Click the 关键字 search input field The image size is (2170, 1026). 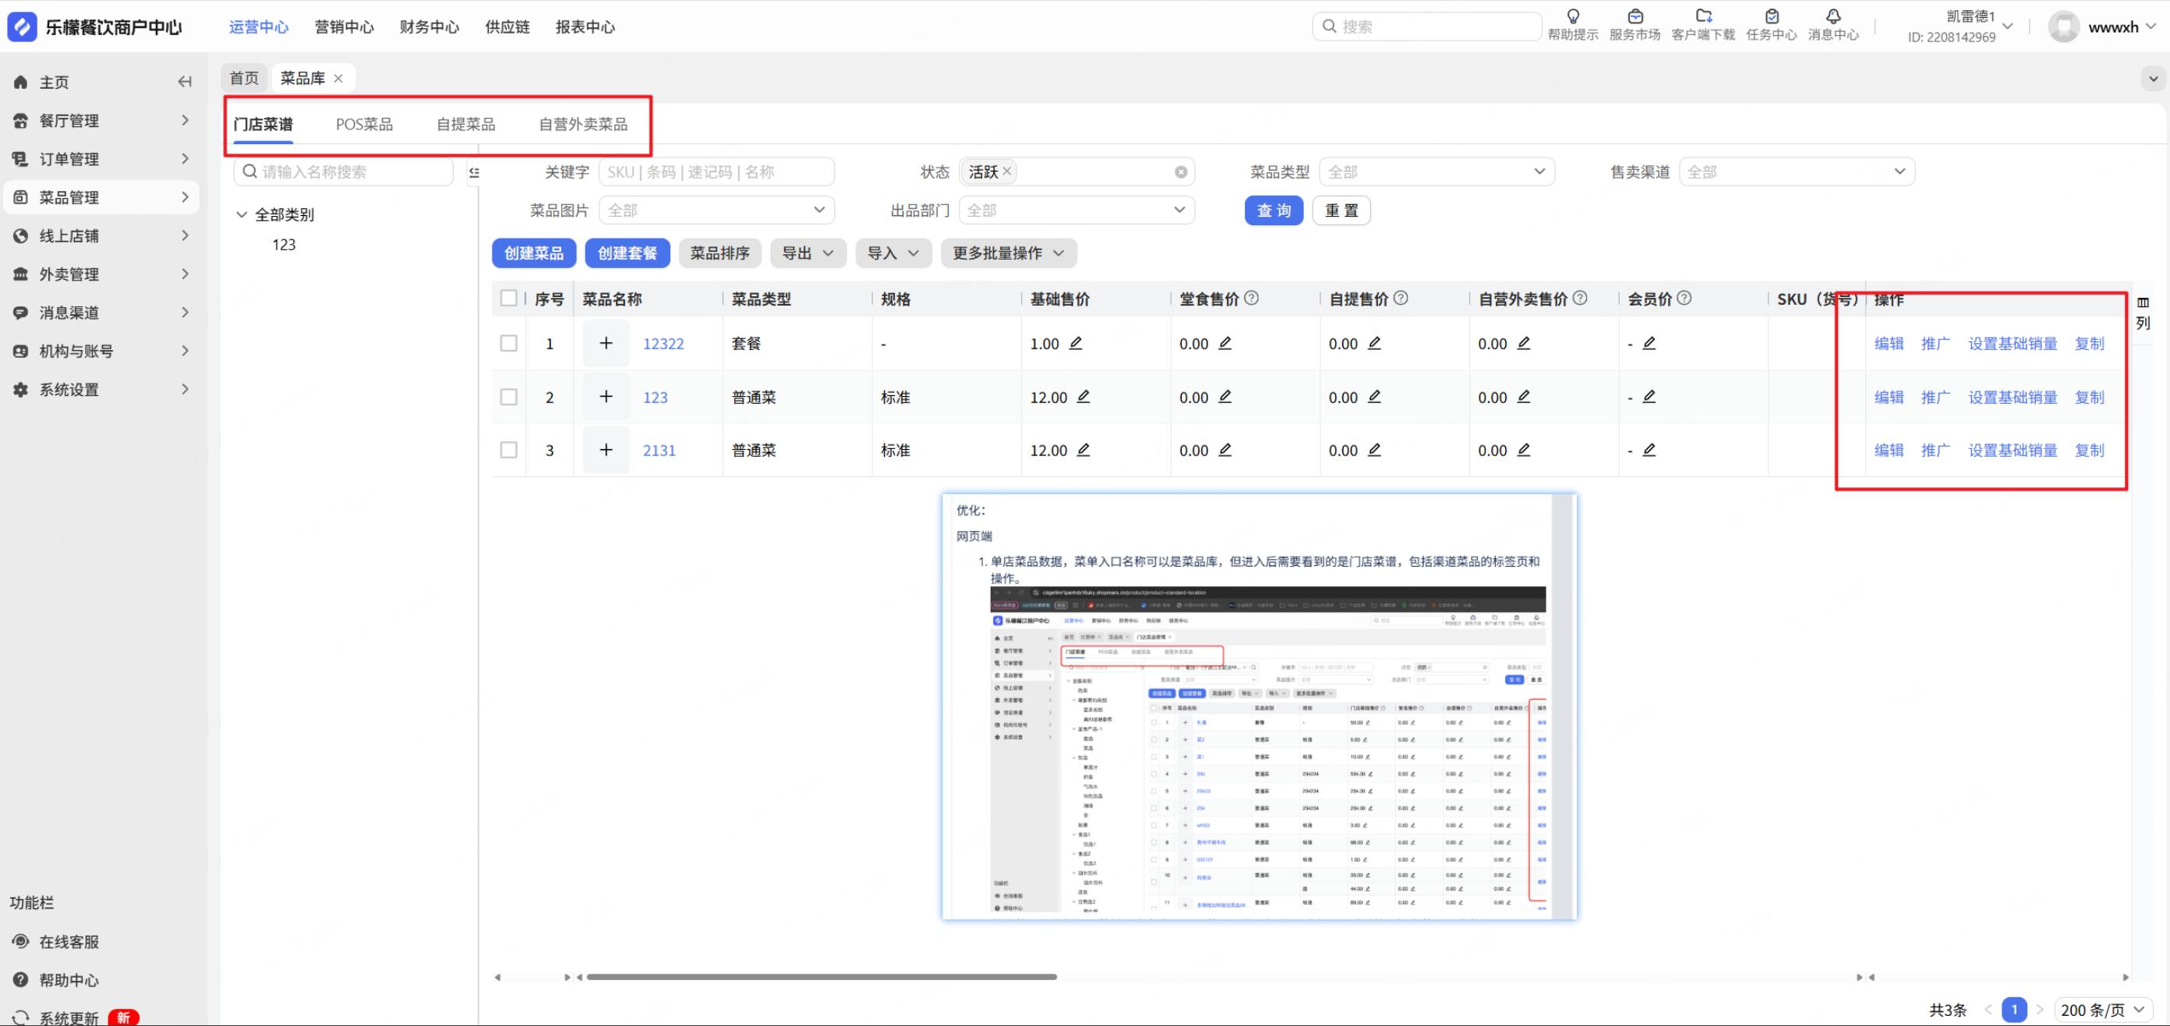(716, 172)
